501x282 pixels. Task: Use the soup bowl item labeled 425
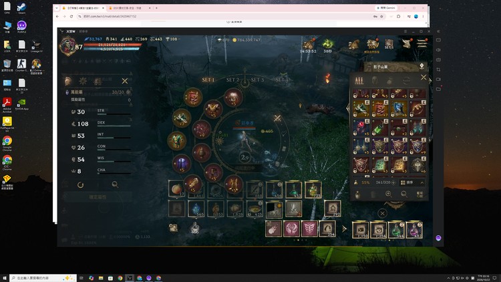point(255,209)
